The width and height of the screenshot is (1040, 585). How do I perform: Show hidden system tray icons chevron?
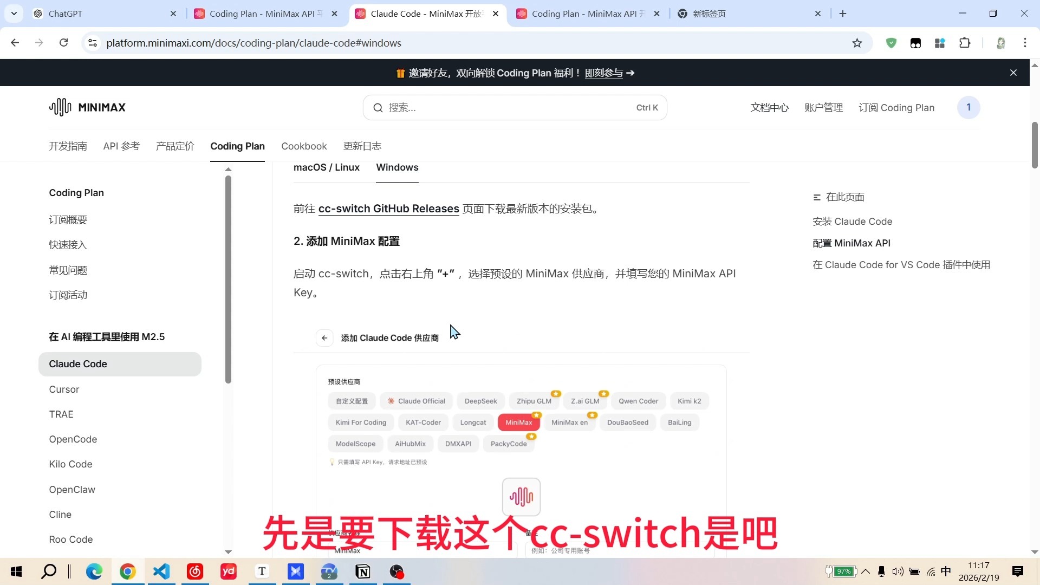click(866, 571)
